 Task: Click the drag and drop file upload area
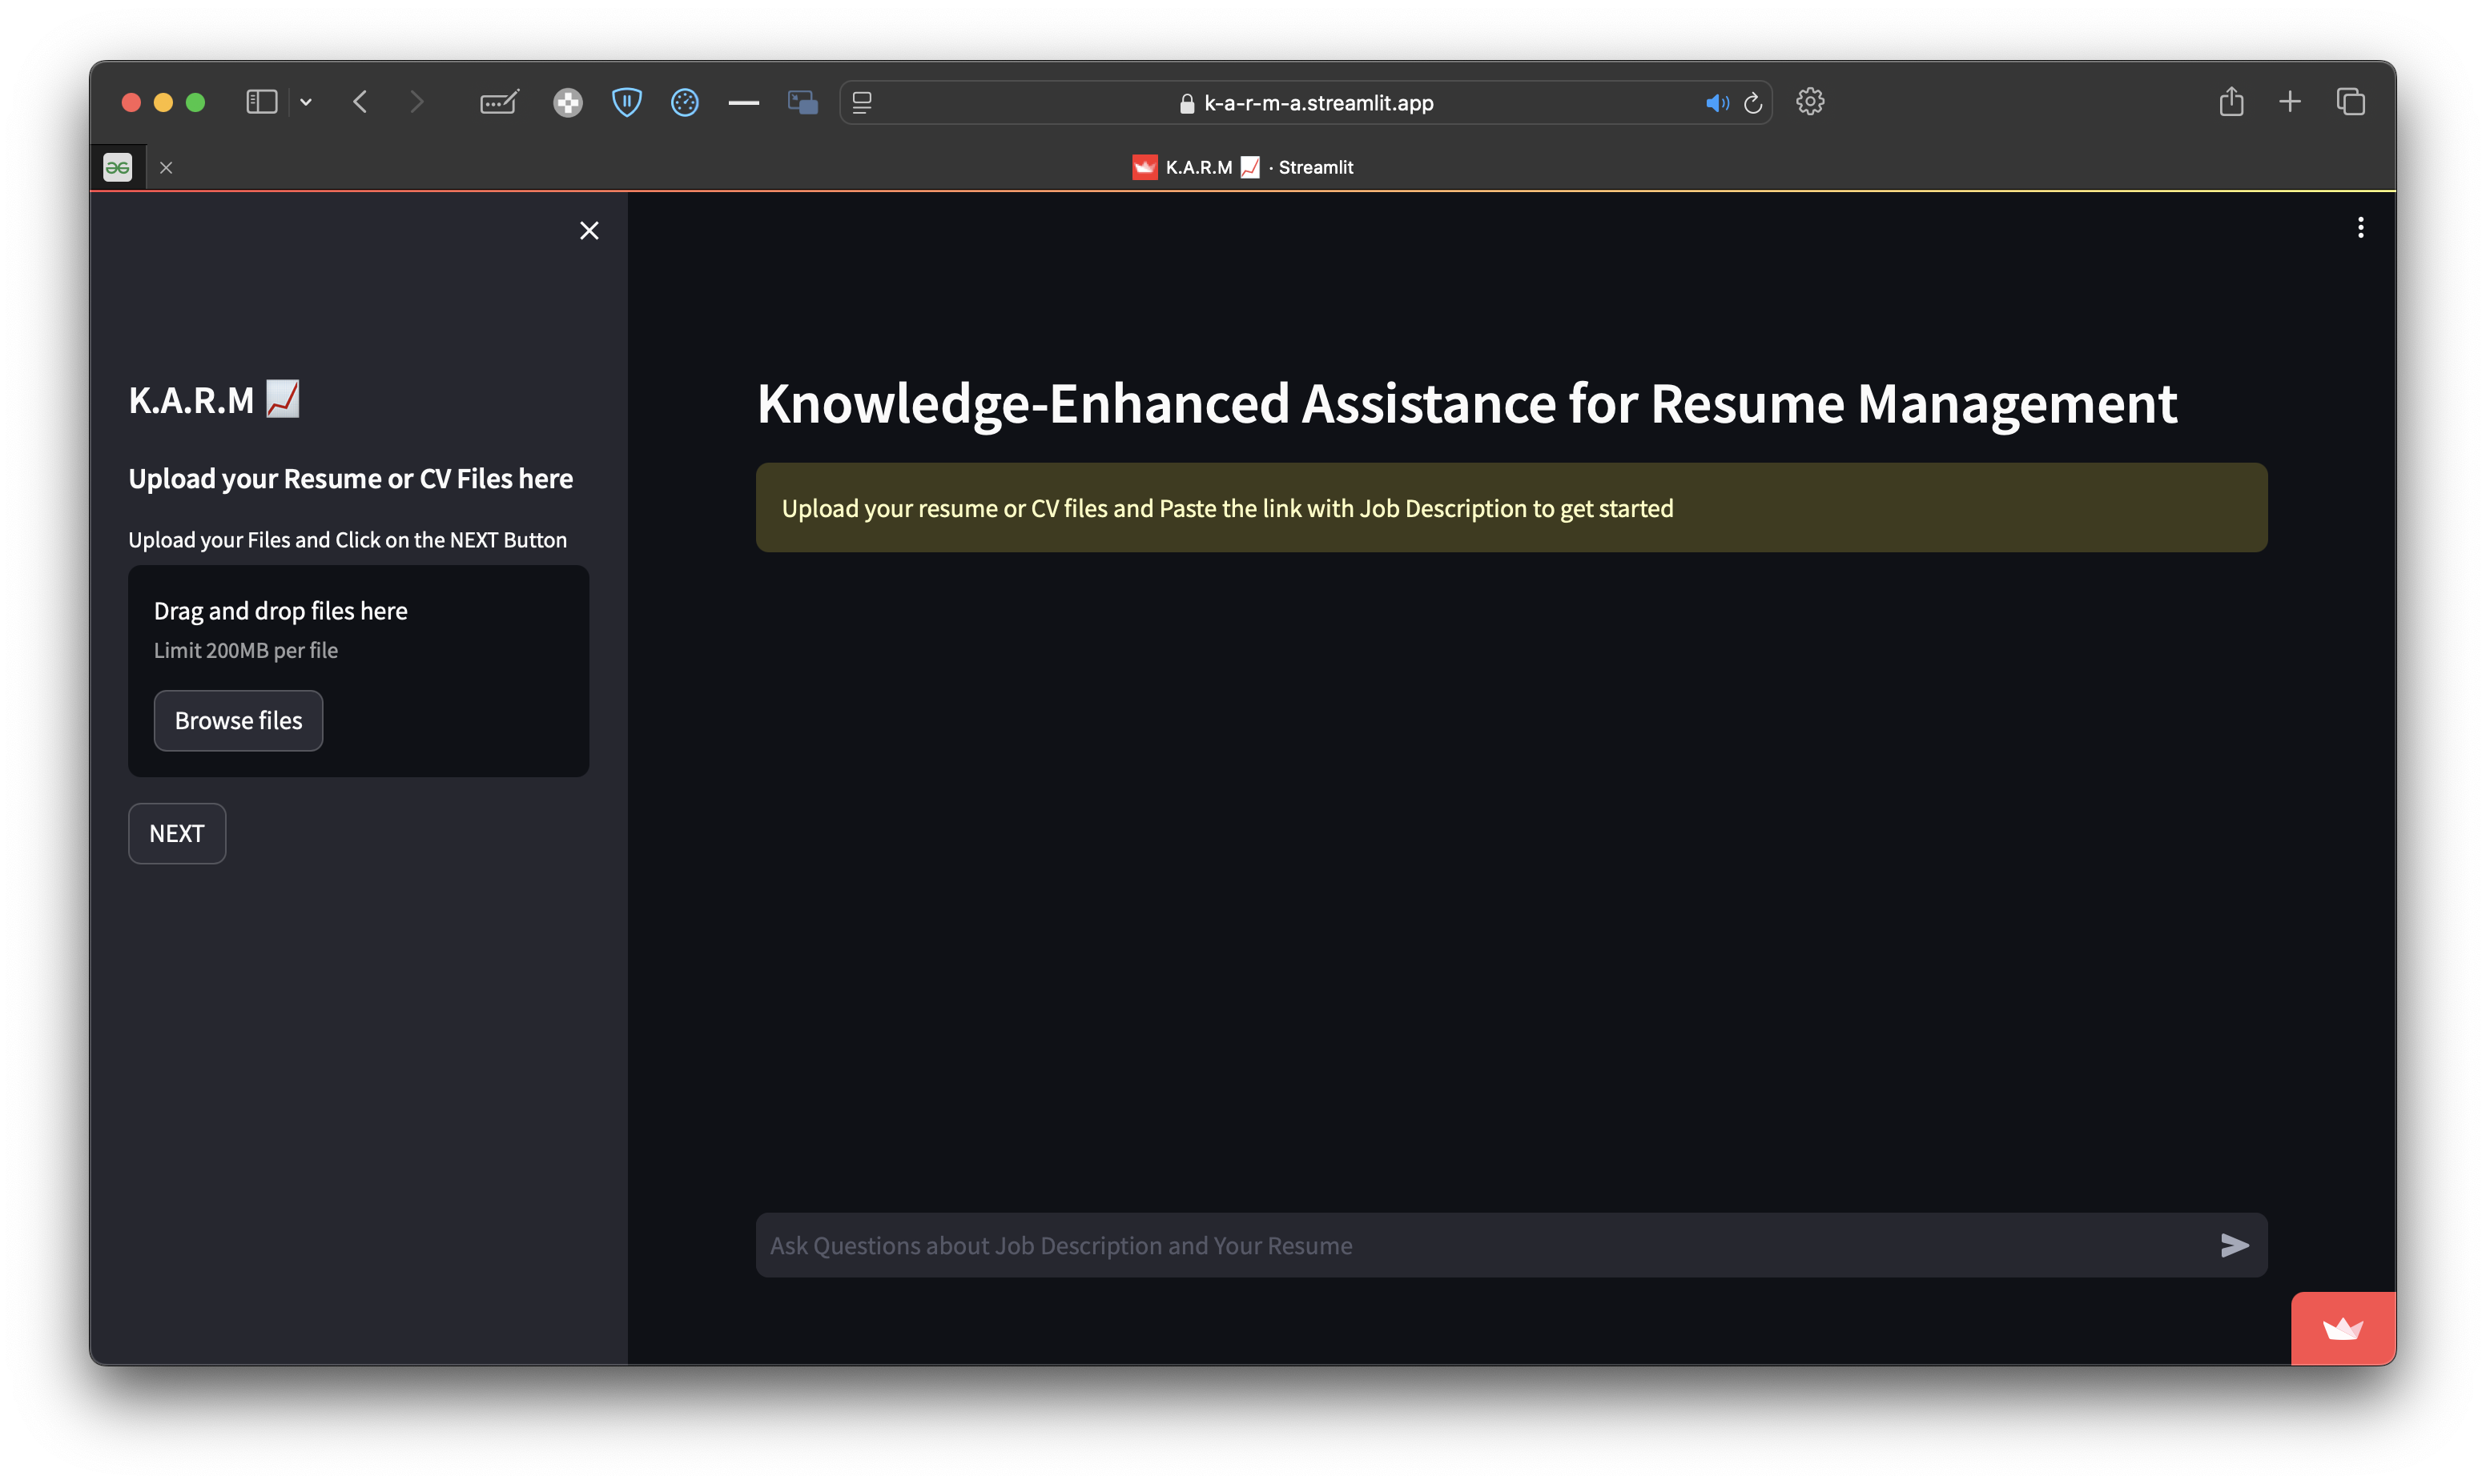coord(358,671)
